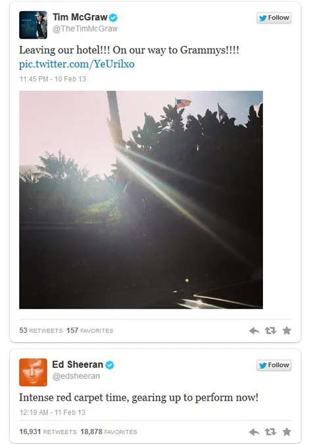
Task: Click the @edsheeran handle
Action: (x=76, y=376)
